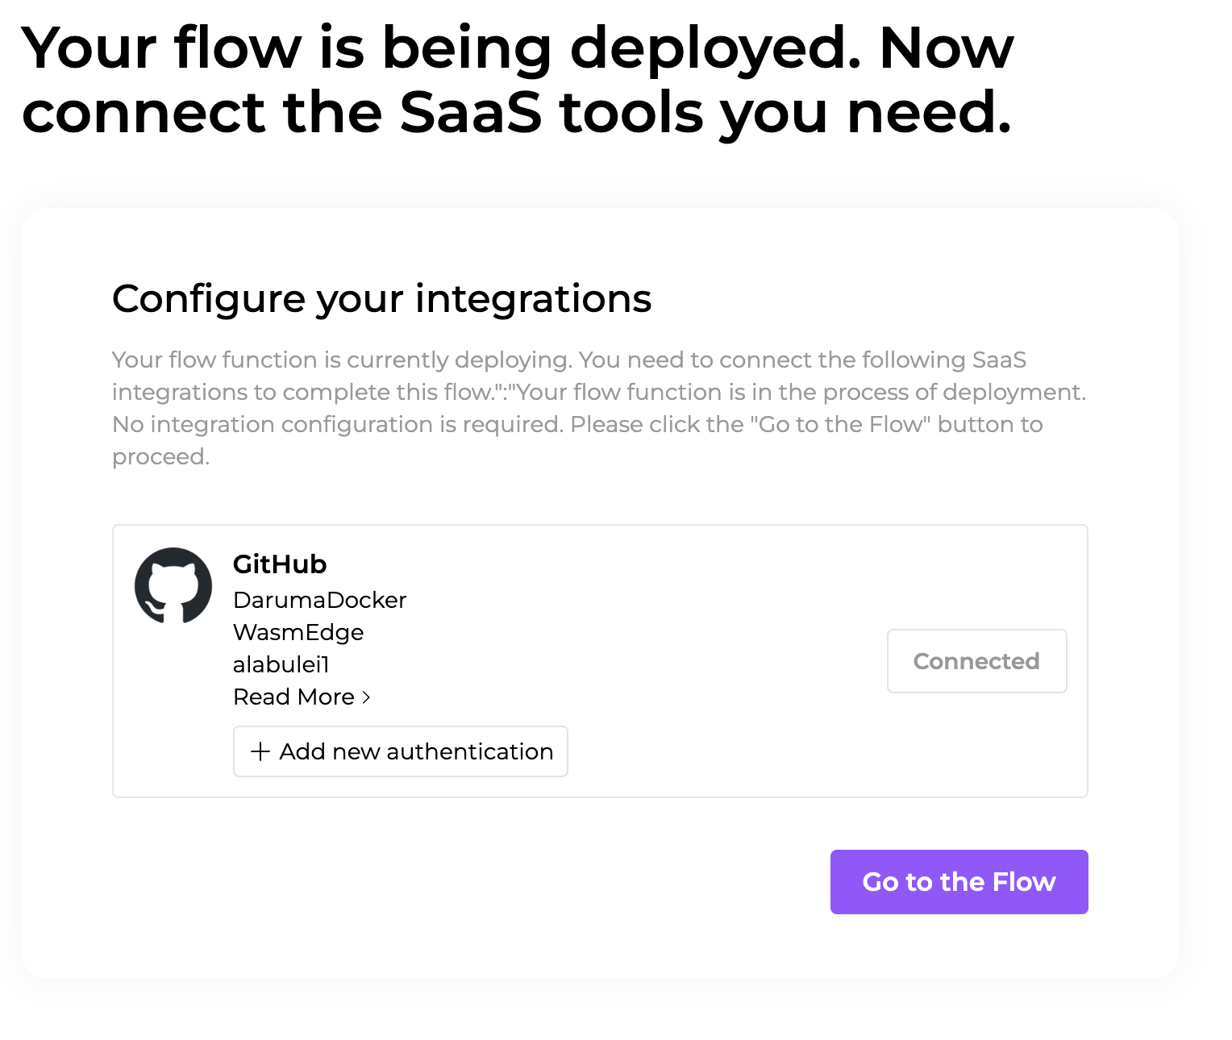Click the plus icon beside Add new authentication

point(260,751)
